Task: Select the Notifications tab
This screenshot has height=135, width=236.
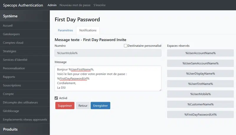Action: [x=88, y=30]
